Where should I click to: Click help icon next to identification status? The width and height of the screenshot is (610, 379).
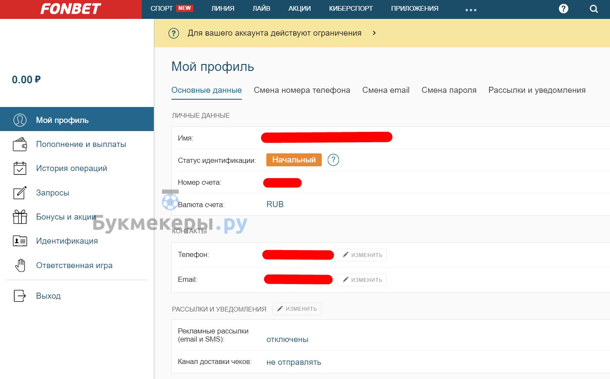333,160
